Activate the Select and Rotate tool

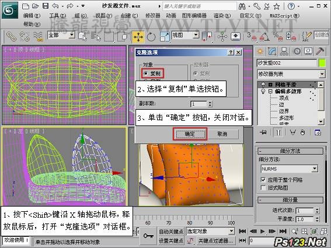151,37
